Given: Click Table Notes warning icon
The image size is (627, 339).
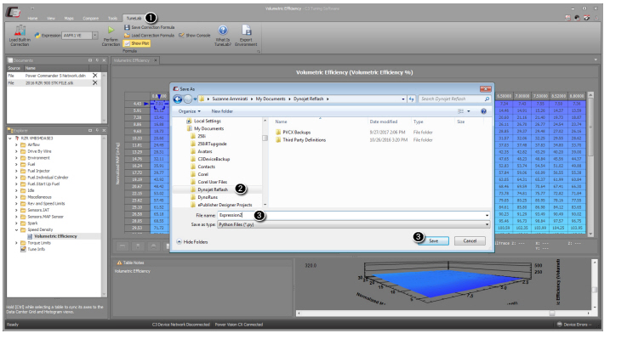Looking at the screenshot, I should tap(119, 263).
